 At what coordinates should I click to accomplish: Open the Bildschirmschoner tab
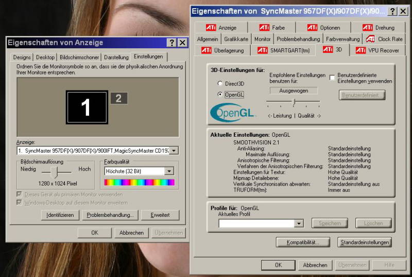point(79,57)
